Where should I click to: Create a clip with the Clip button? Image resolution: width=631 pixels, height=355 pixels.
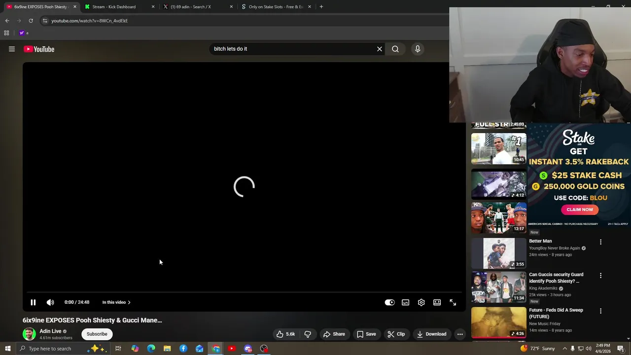point(396,334)
